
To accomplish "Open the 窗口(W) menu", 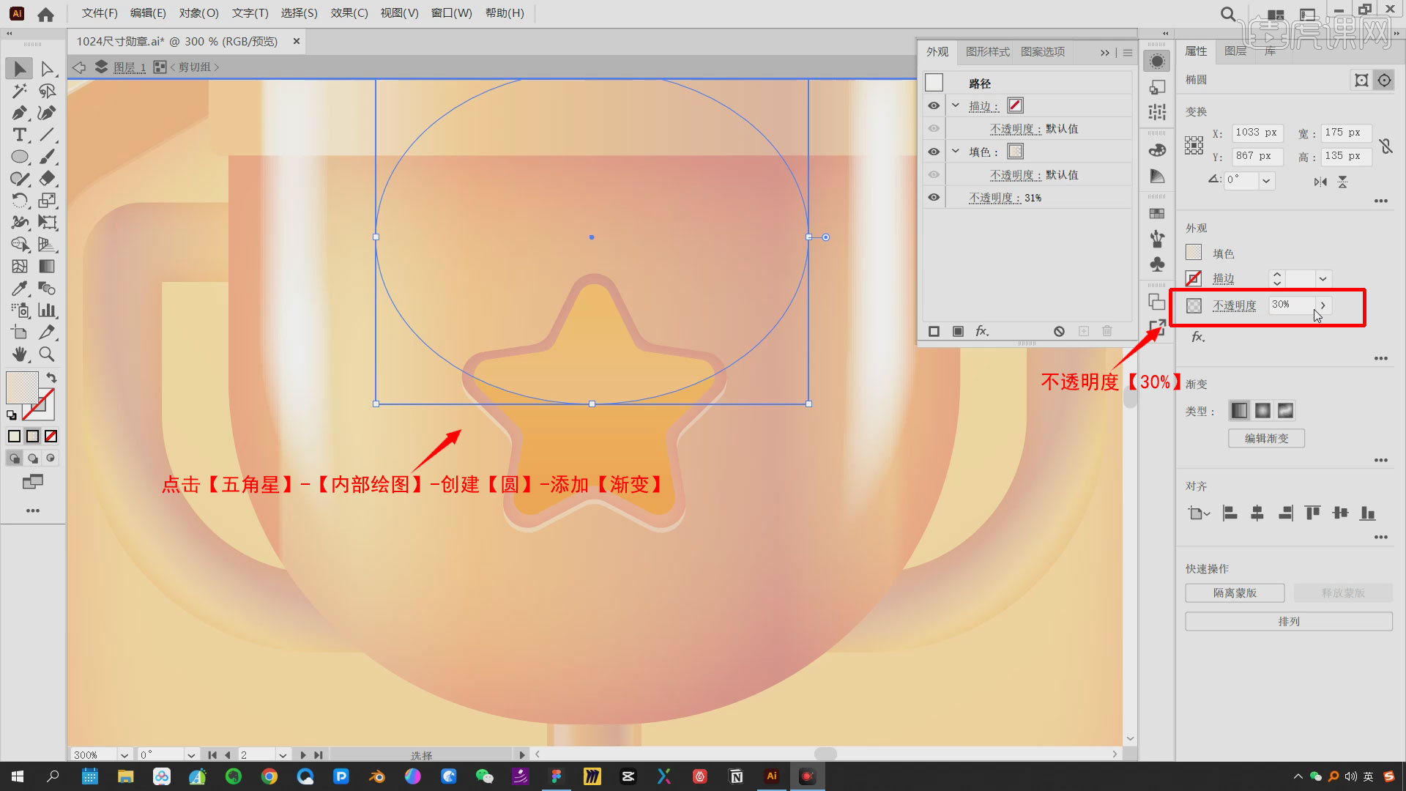I will click(451, 13).
